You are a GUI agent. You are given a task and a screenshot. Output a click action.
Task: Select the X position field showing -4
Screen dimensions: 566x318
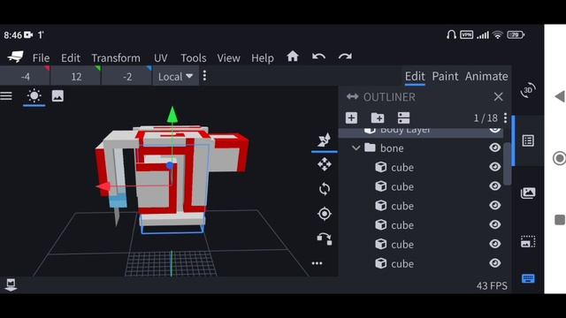click(25, 76)
